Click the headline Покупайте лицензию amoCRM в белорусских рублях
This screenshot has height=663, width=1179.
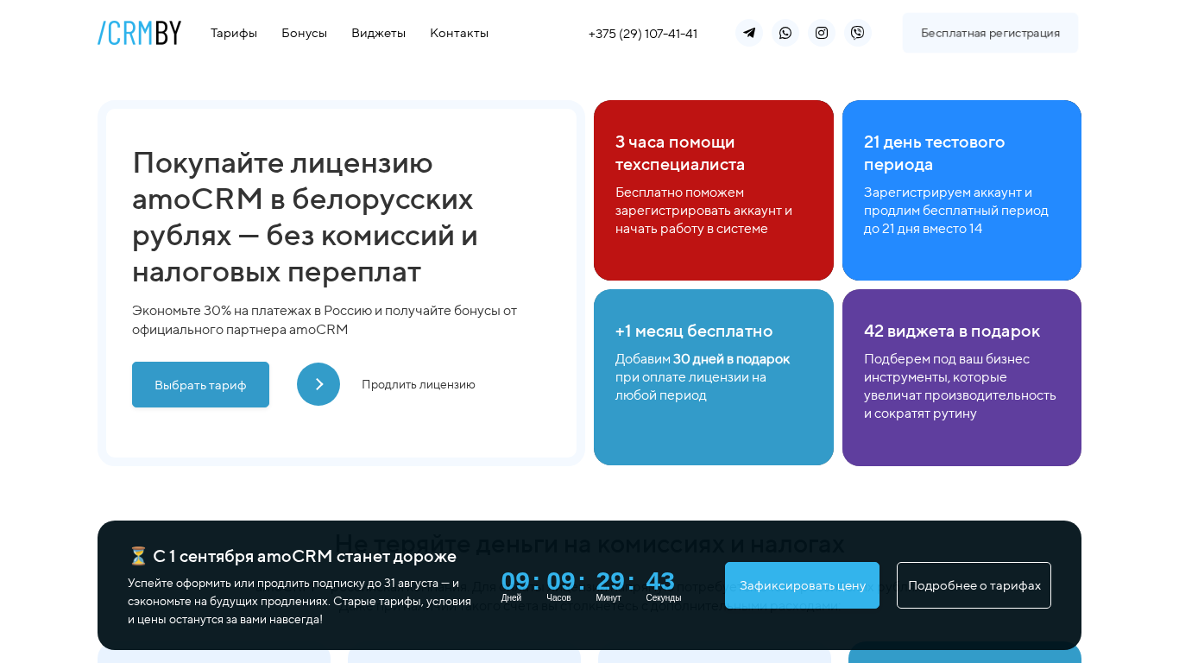305,217
